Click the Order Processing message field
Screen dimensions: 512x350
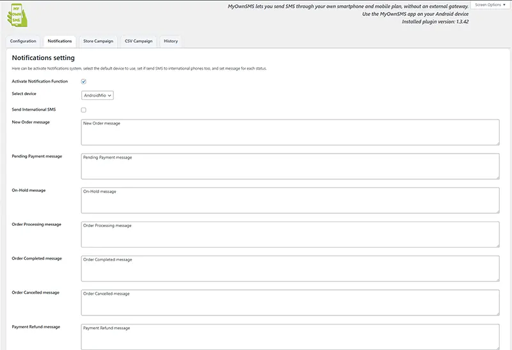[x=290, y=234]
